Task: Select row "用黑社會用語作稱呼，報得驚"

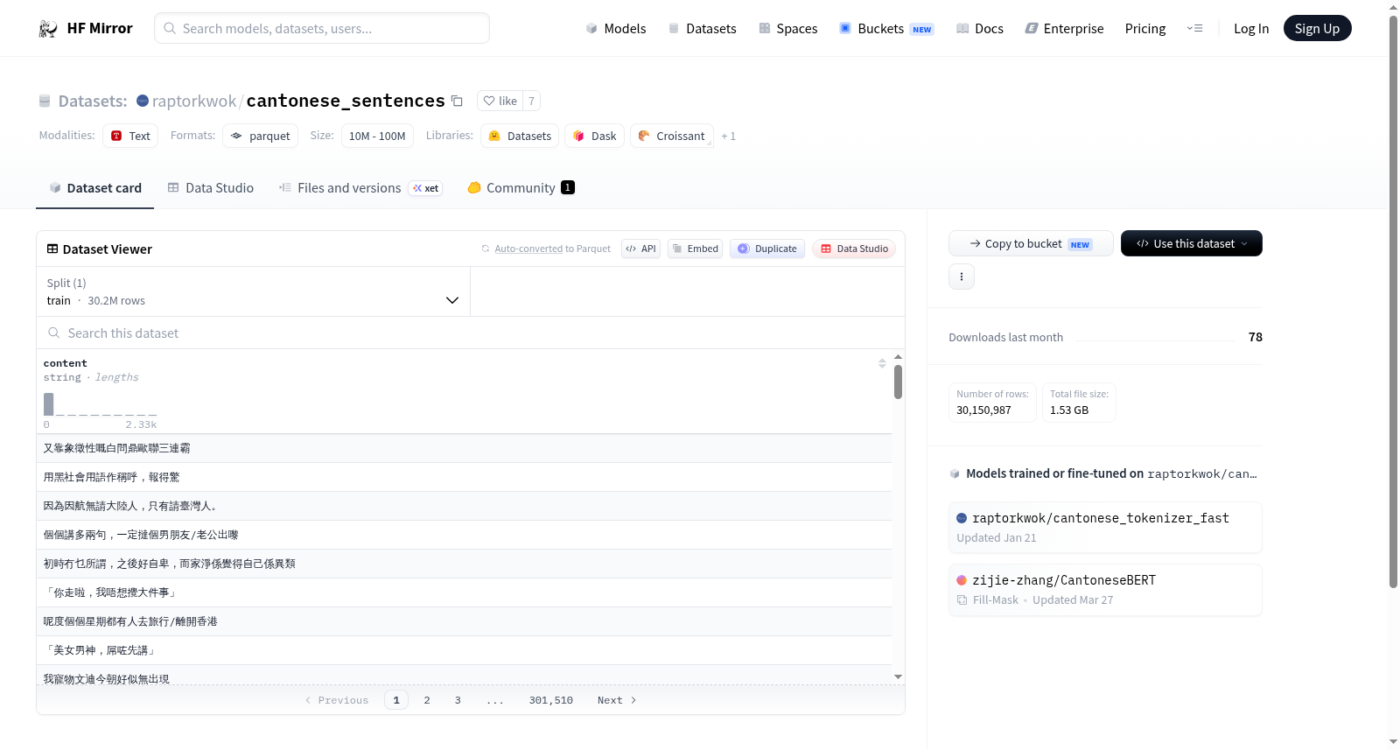Action: (464, 477)
